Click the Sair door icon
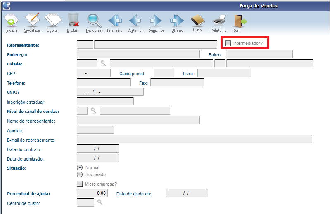Viewport: 330px width, 214px height. 240,21
